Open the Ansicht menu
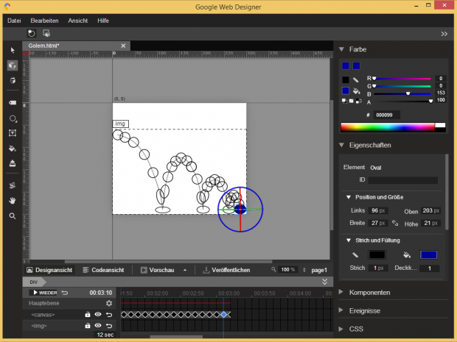 (x=78, y=21)
